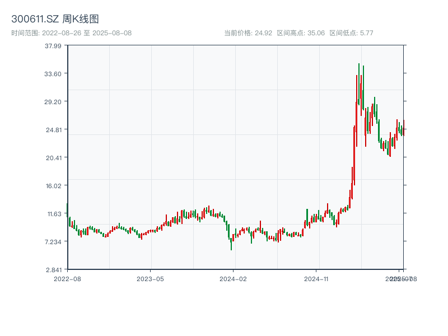The height and width of the screenshot is (336, 448).
Task: Click the 37.99 y-axis label
Action: (54, 46)
